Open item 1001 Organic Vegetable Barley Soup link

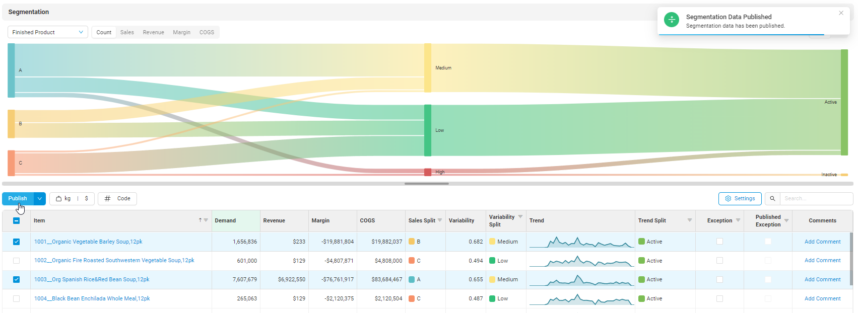(88, 242)
